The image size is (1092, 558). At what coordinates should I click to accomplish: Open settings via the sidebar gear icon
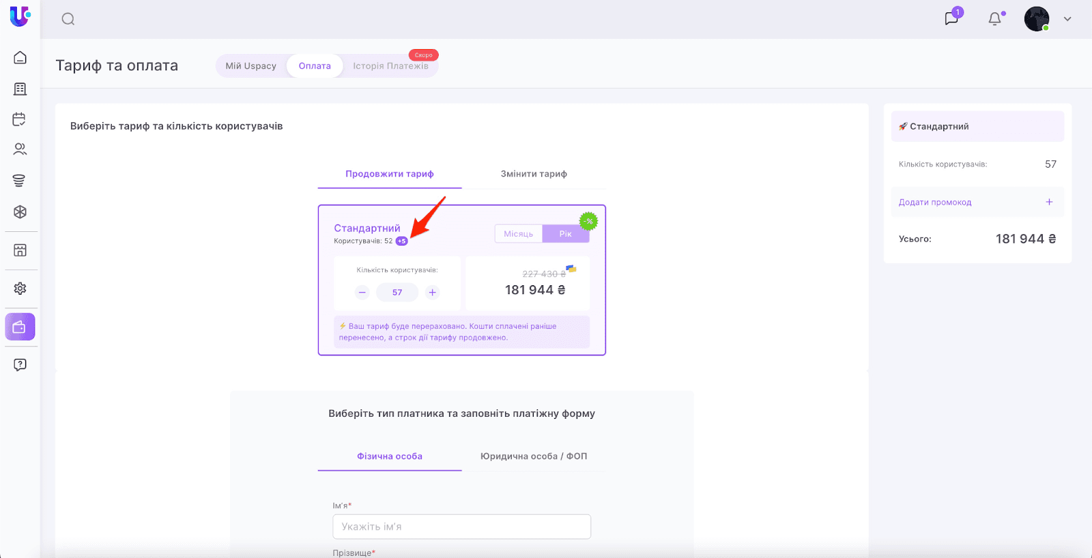tap(20, 289)
